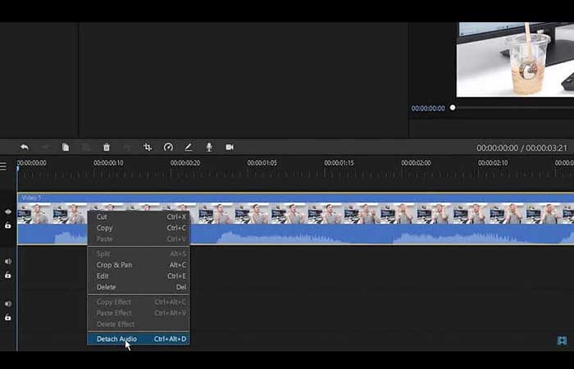The width and height of the screenshot is (574, 369).
Task: Click the ruler mark 00:00:01:15
Action: (339, 163)
